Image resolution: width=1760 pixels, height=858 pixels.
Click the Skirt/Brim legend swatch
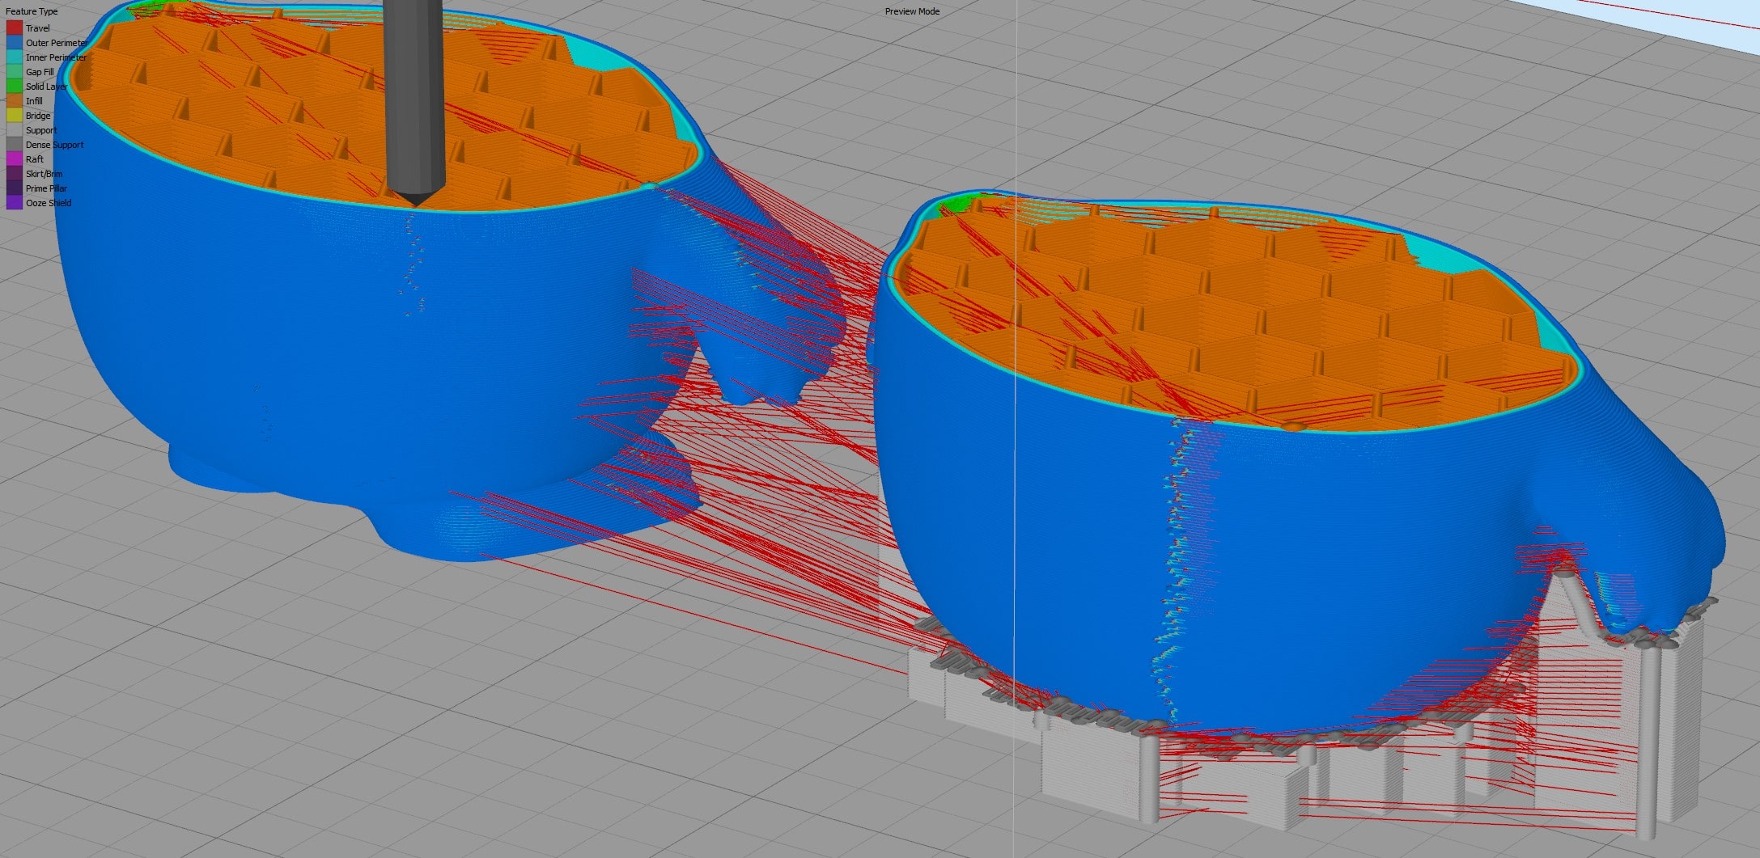tap(15, 174)
